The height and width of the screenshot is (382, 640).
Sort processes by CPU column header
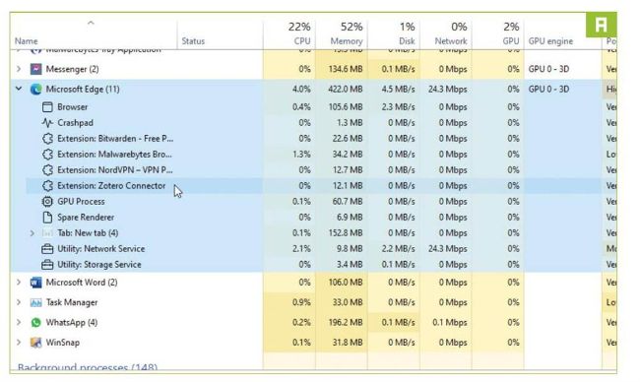[x=289, y=33]
